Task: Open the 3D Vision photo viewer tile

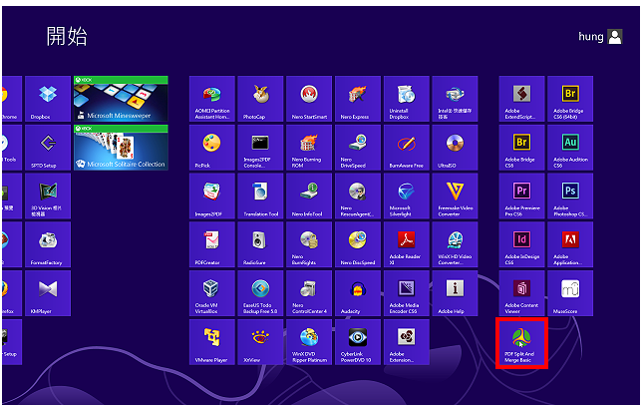Action: [48, 197]
